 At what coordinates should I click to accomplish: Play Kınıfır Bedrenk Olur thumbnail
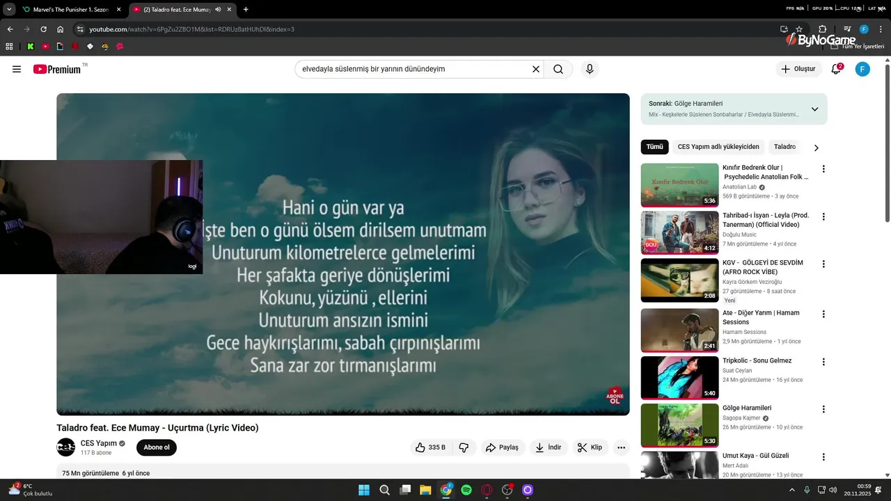pyautogui.click(x=679, y=185)
